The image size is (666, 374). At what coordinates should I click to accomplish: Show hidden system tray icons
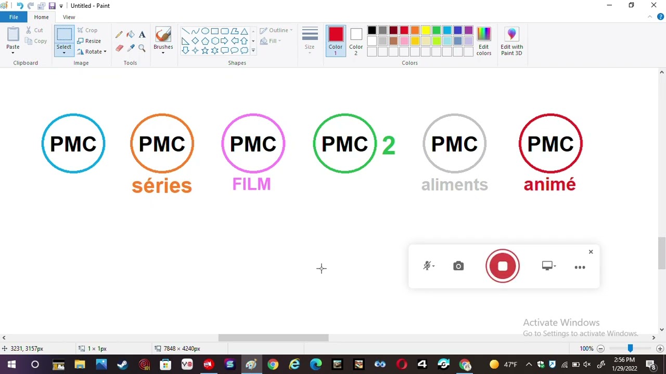pos(529,365)
